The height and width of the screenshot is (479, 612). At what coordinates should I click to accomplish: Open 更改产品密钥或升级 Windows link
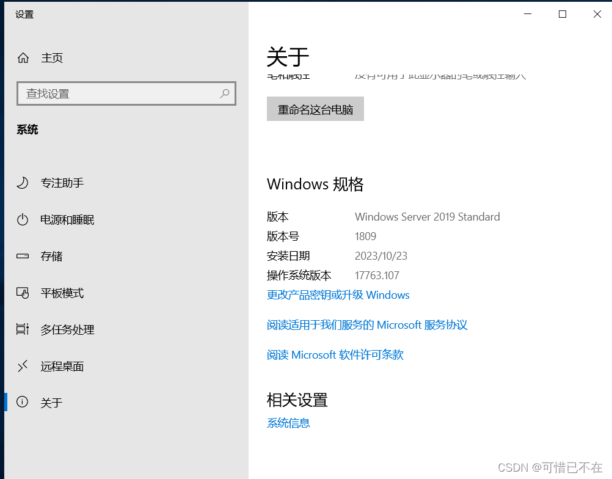(338, 294)
